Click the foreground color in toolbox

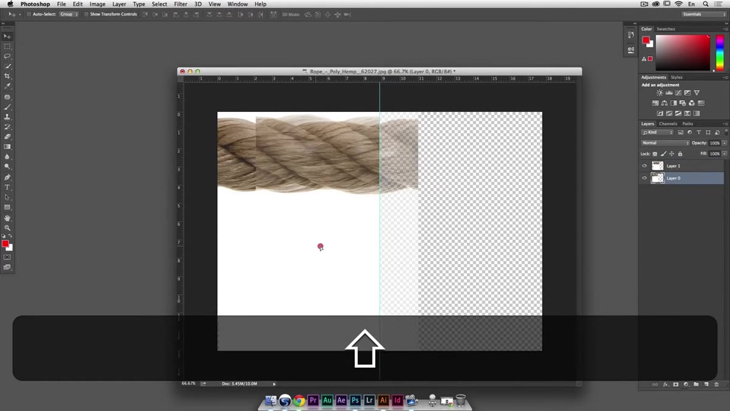(x=5, y=244)
